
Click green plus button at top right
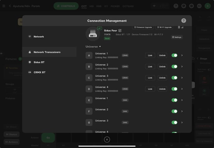click(207, 6)
